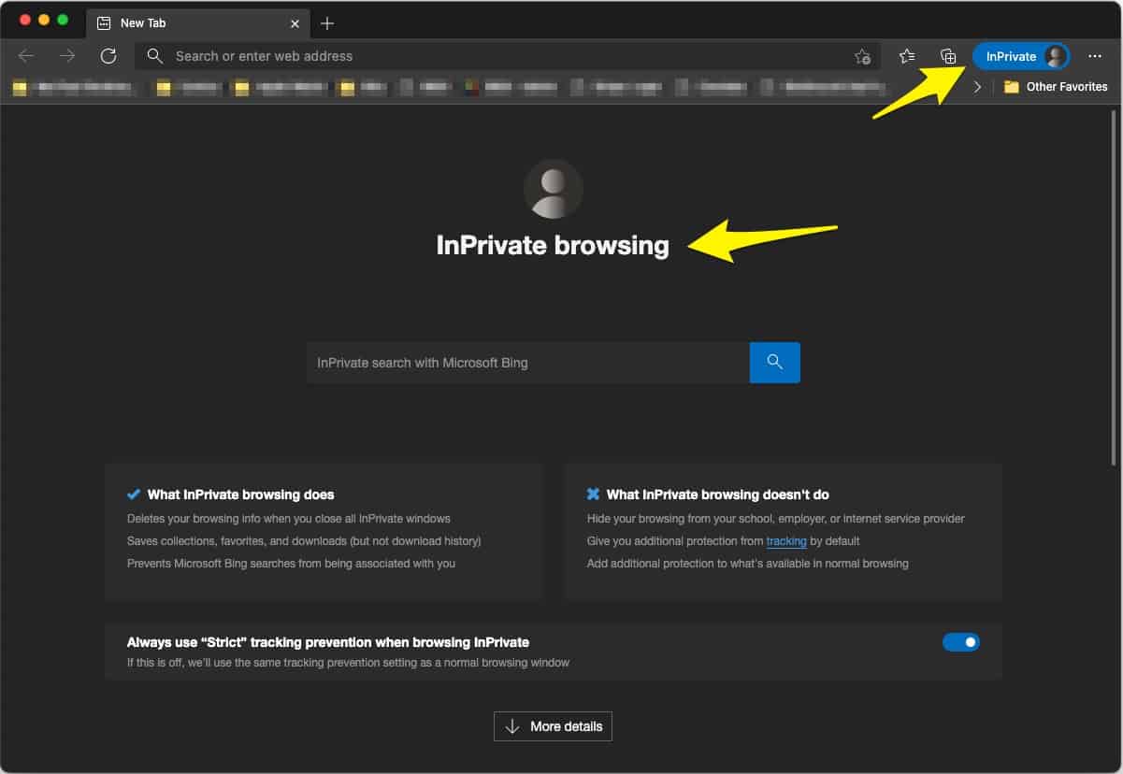The width and height of the screenshot is (1123, 774).
Task: Expand More details button
Action: coord(553,726)
